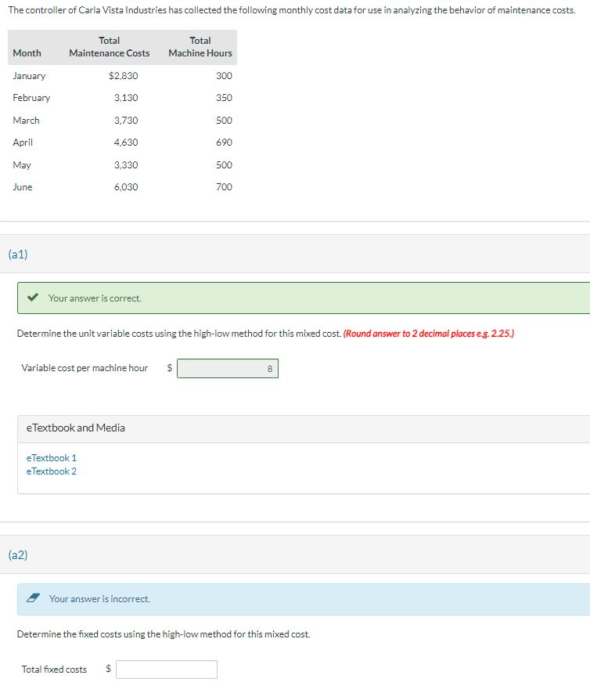Open the eTextbook 2 link
This screenshot has width=590, height=693.
pyautogui.click(x=51, y=471)
